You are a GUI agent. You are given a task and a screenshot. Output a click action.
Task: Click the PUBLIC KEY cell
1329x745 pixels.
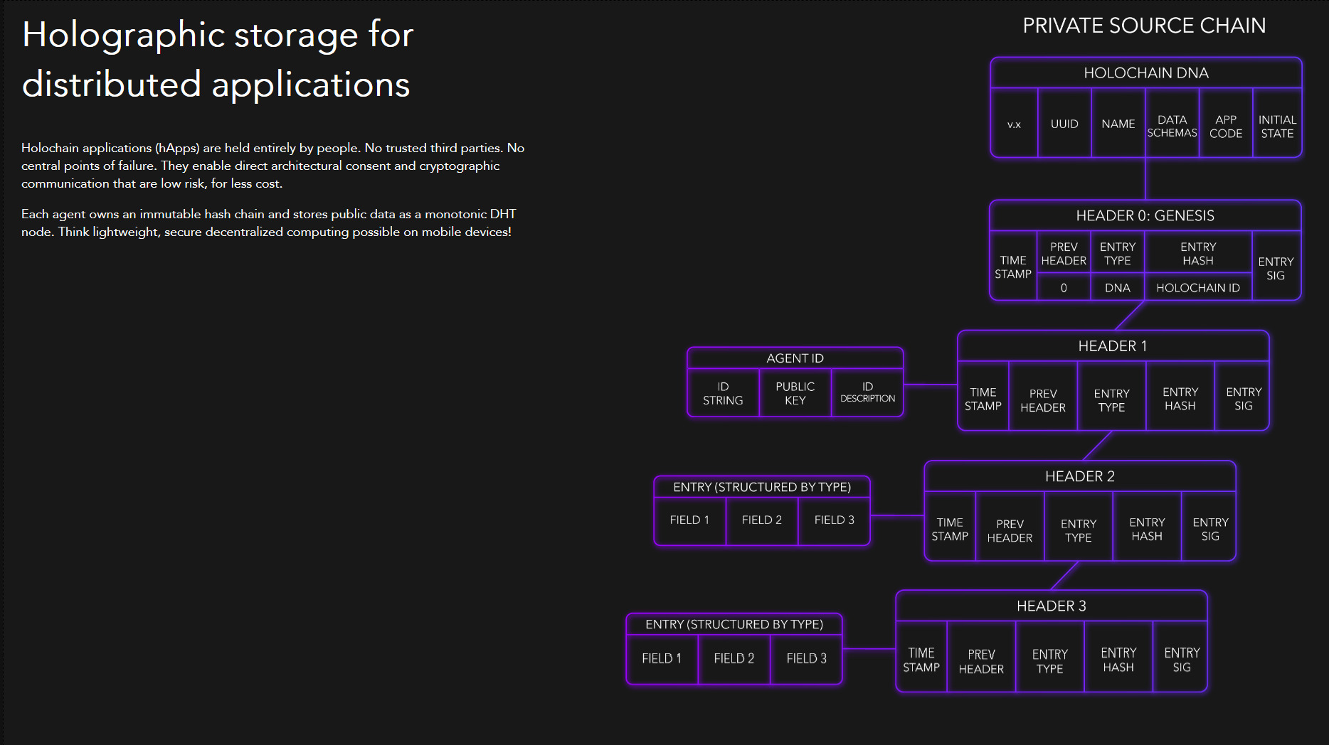pos(795,393)
